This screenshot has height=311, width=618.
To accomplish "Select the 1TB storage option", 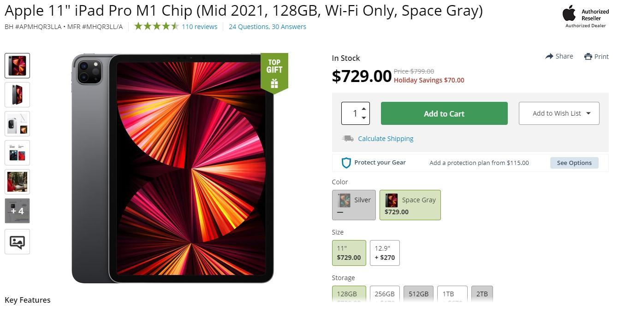I will click(452, 294).
